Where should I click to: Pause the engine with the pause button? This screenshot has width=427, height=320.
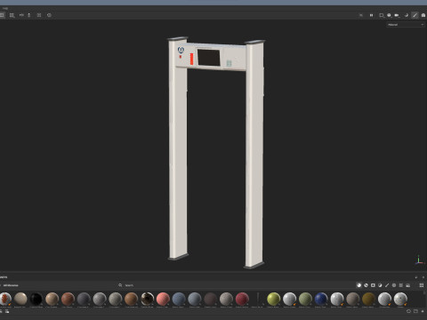(371, 15)
